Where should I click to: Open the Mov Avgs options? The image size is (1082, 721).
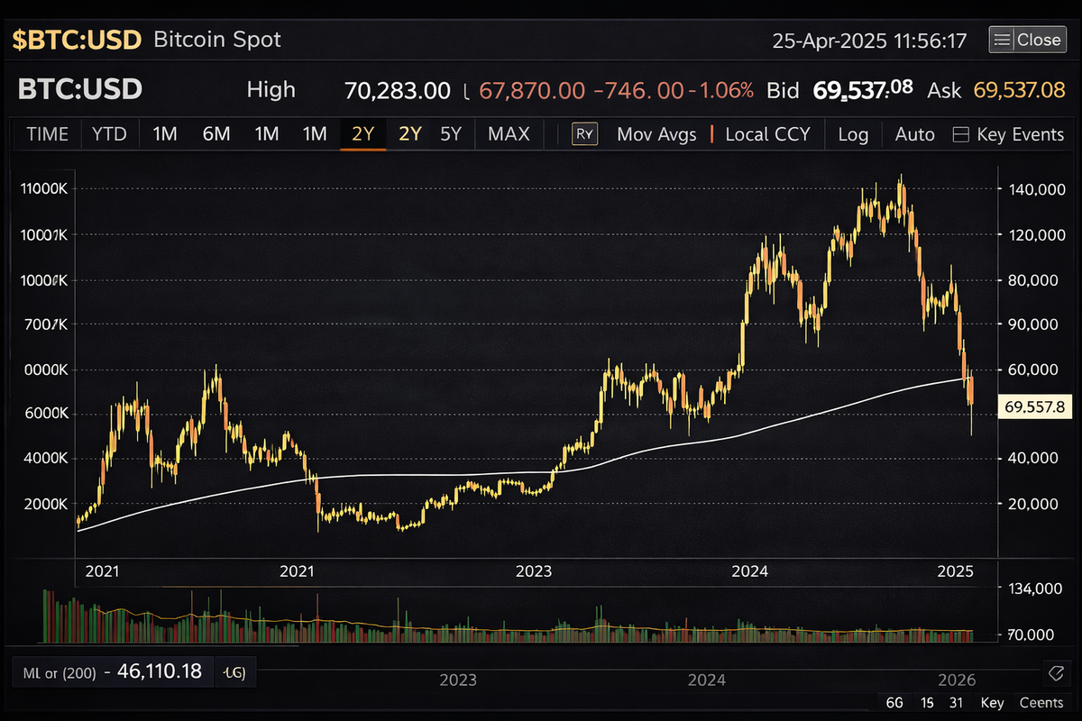pyautogui.click(x=656, y=133)
